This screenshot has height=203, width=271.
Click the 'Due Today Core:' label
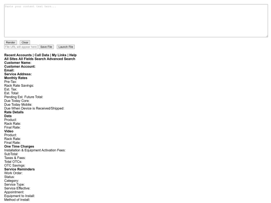click(x=17, y=101)
